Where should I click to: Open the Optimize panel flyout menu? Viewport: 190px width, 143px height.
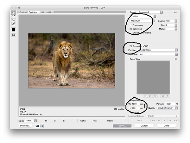[175, 12]
